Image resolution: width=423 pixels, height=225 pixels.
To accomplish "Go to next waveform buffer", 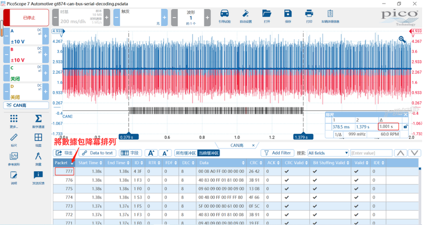I will click(x=207, y=18).
